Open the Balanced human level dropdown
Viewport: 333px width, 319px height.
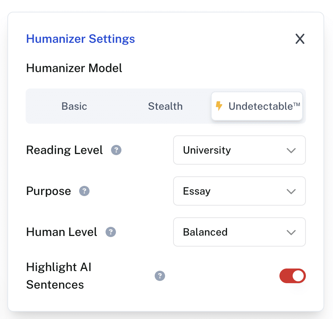(239, 232)
